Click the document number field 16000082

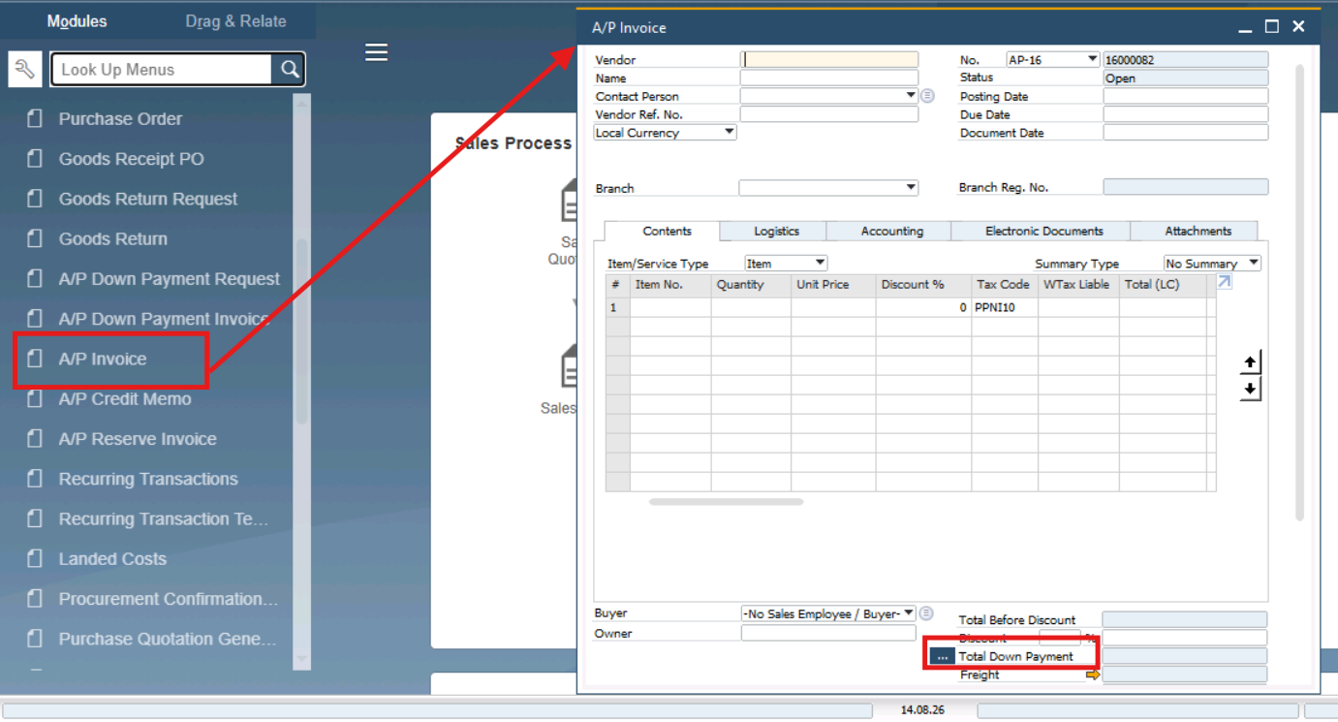click(1186, 60)
